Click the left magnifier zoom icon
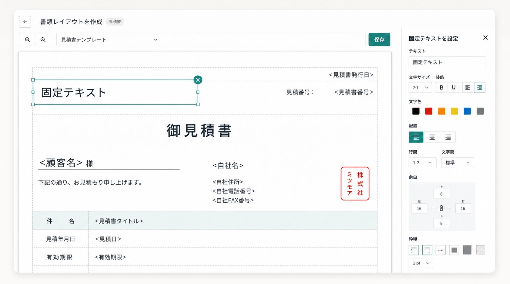Screen dimensions: 510x284 click(x=27, y=39)
